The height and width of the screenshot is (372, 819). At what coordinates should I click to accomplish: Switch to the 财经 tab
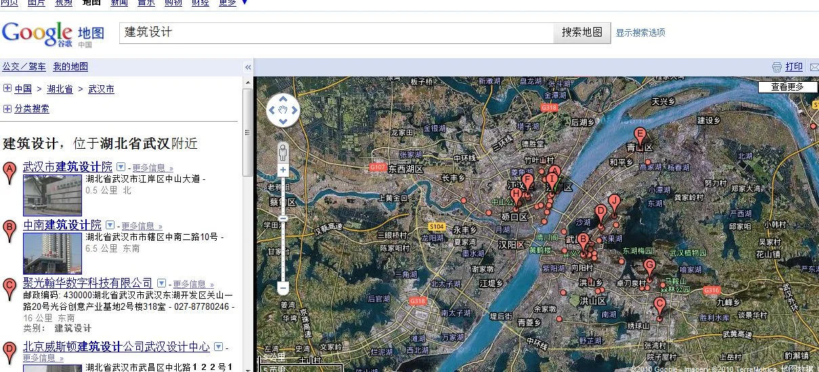(201, 3)
